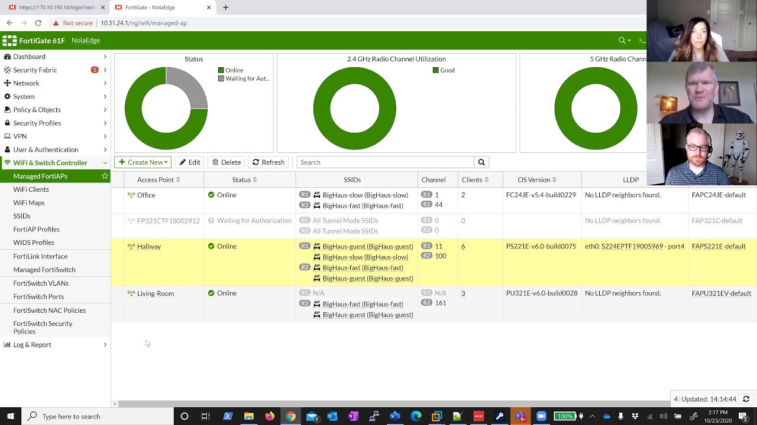Click the Refresh button

coord(268,162)
